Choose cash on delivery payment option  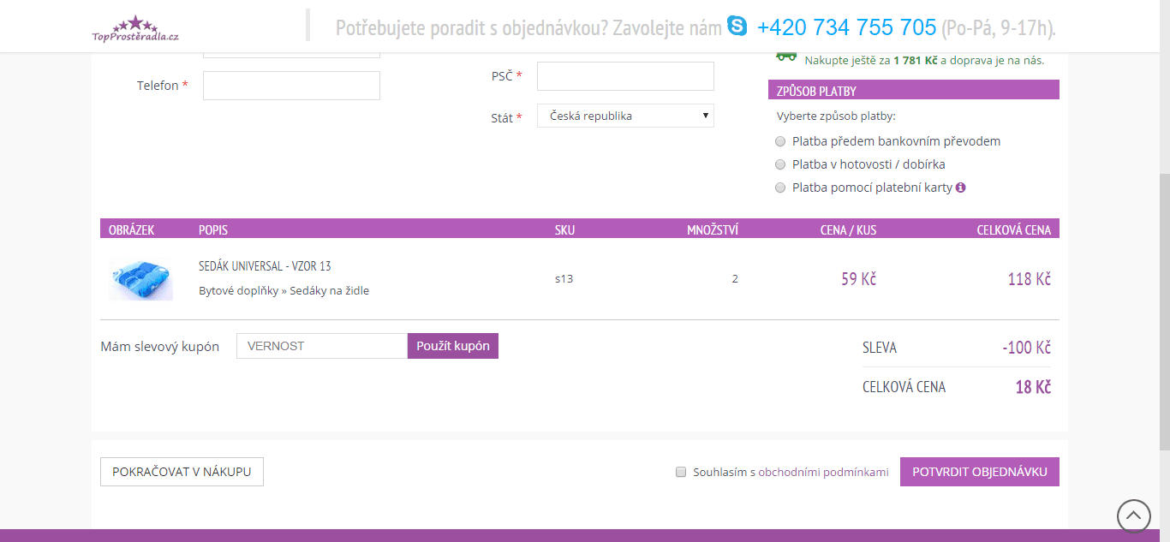click(x=779, y=164)
